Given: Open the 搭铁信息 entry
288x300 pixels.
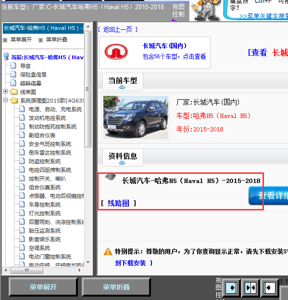Looking at the screenshot, I should [x=31, y=83].
